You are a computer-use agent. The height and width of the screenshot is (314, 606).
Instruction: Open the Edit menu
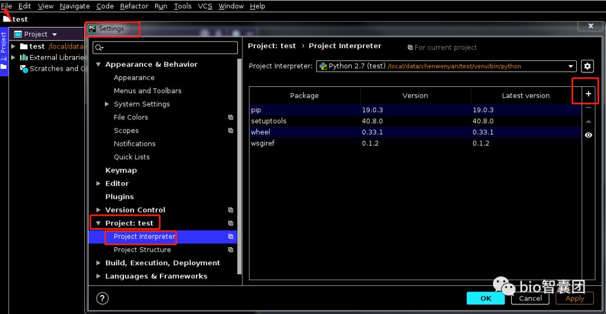(x=24, y=6)
